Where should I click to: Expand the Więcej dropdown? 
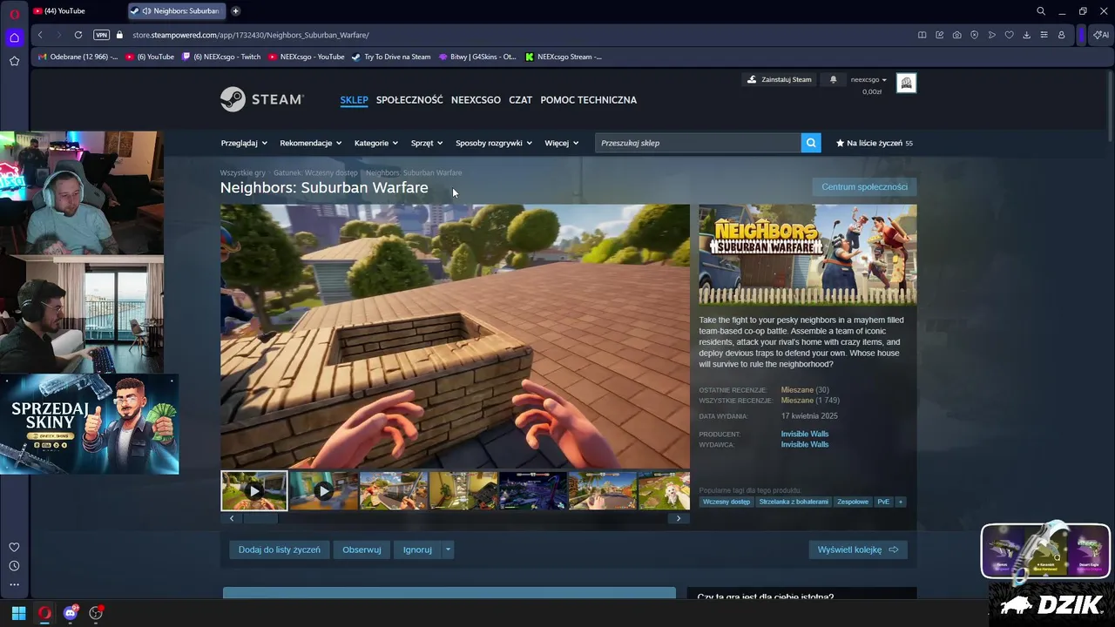[562, 143]
